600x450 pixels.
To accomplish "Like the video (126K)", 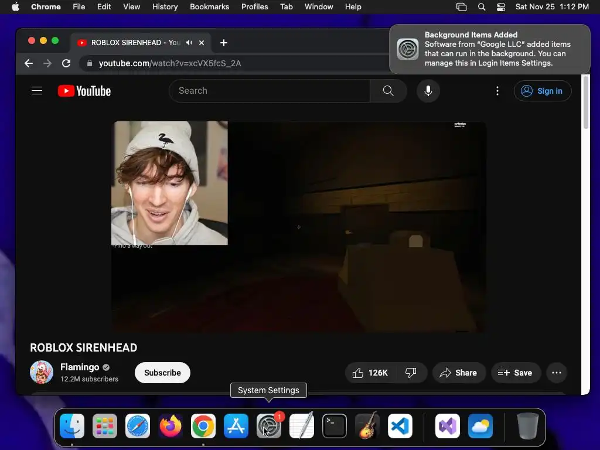I will [x=370, y=373].
